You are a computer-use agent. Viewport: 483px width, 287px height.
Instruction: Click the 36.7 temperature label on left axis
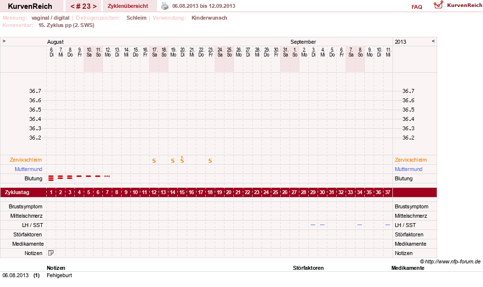pos(35,91)
